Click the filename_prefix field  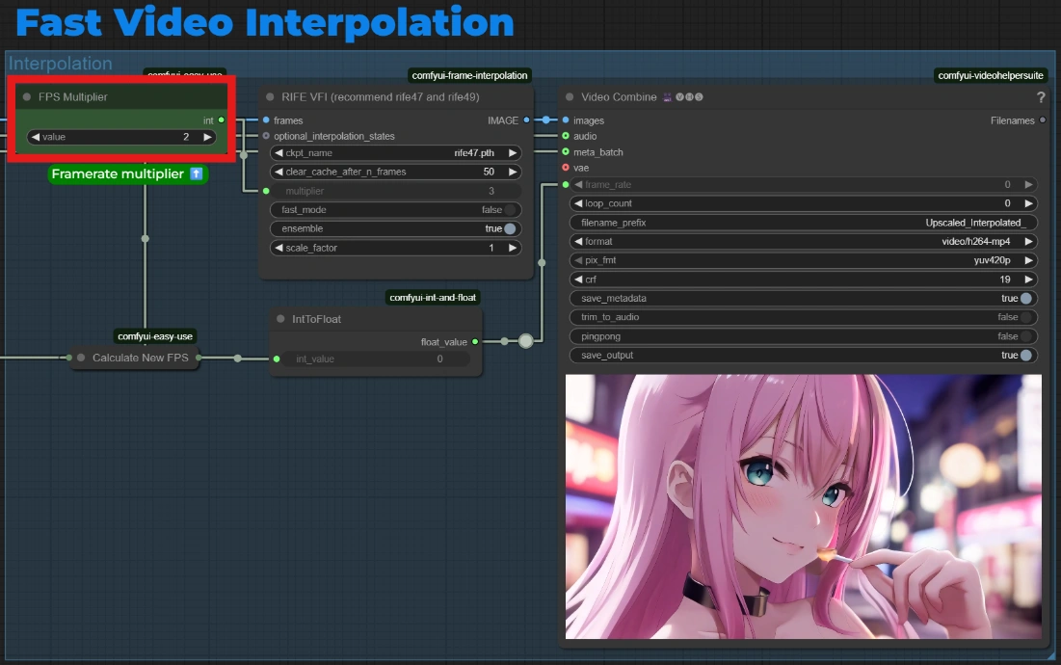(804, 223)
